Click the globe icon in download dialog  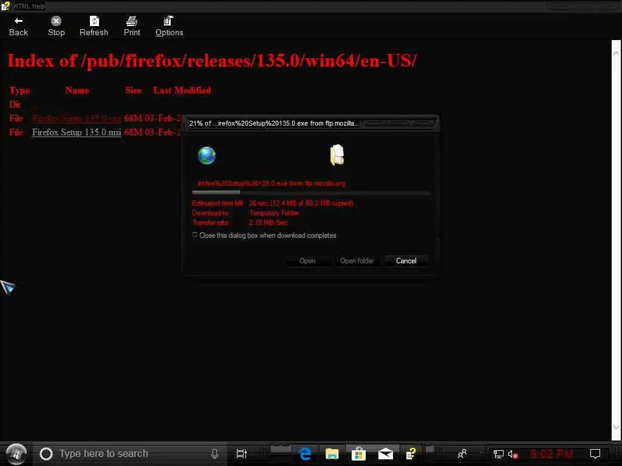pos(207,155)
